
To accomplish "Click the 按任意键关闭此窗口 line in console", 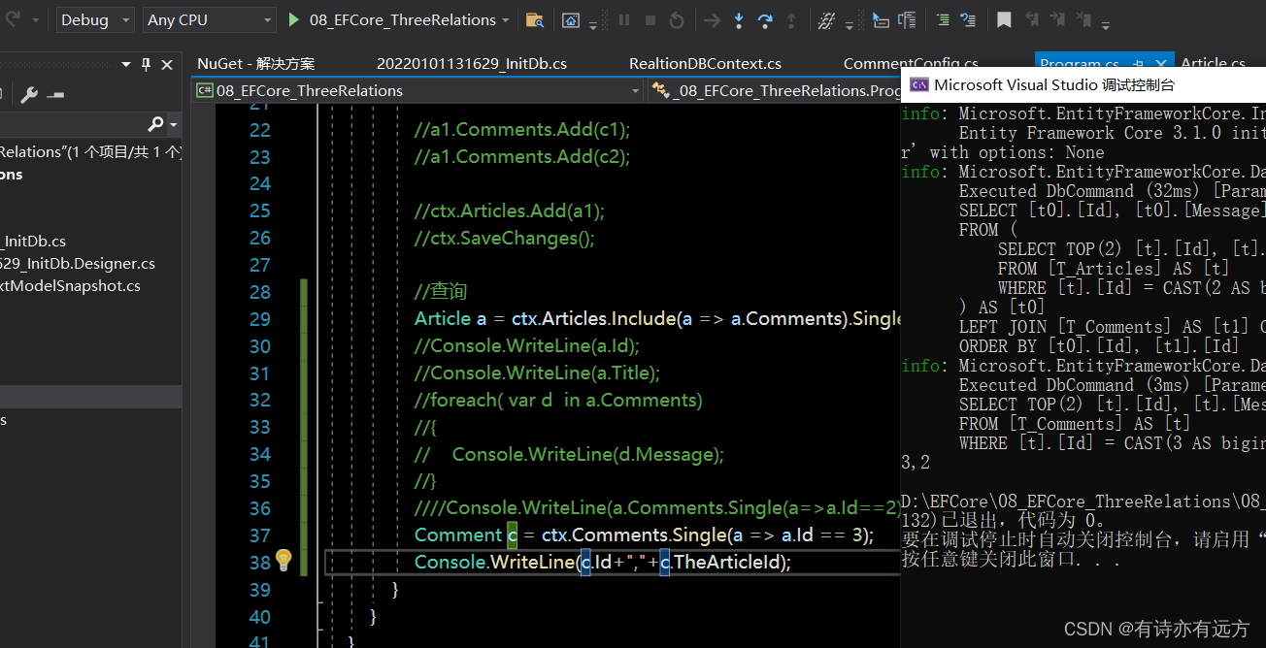I will [1012, 560].
